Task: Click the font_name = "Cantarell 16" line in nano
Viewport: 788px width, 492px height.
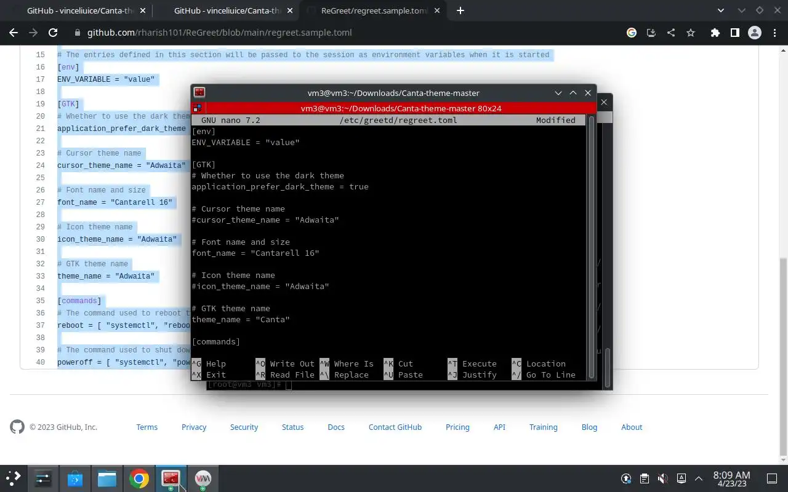Action: tap(255, 253)
